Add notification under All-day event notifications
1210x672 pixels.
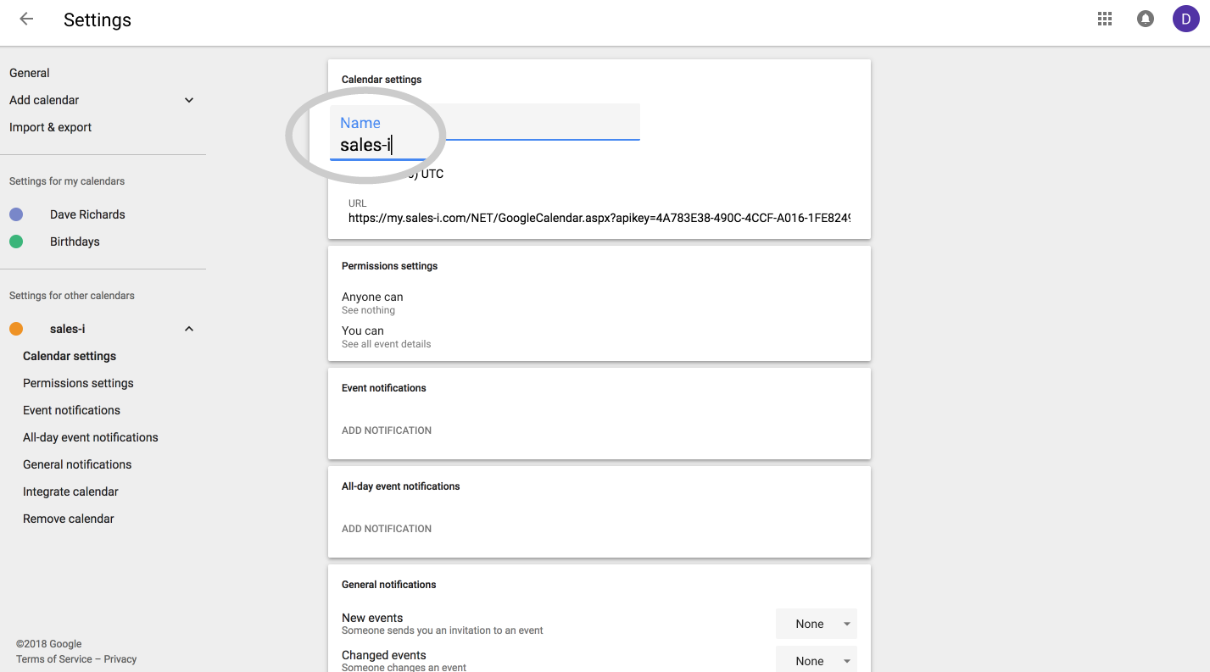[387, 529]
